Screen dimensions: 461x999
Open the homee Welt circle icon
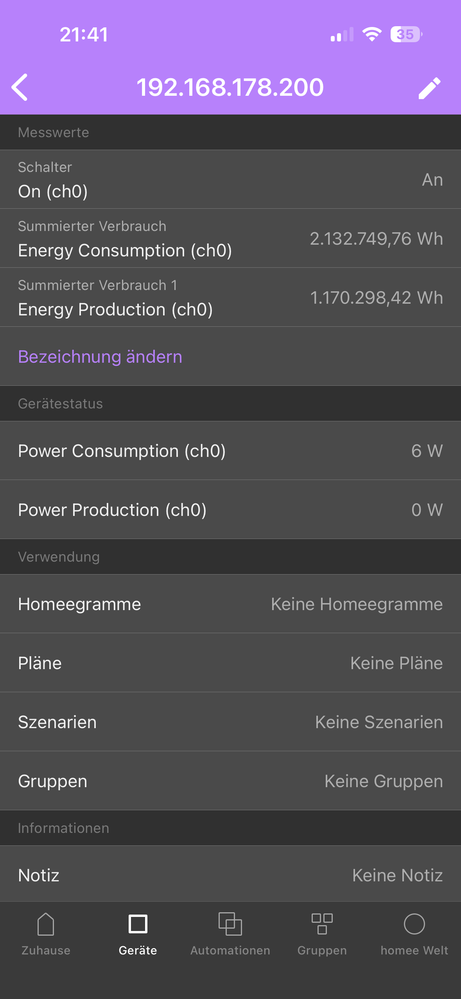click(x=414, y=924)
